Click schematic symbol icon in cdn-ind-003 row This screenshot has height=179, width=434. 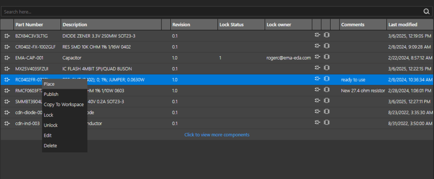coord(317,123)
